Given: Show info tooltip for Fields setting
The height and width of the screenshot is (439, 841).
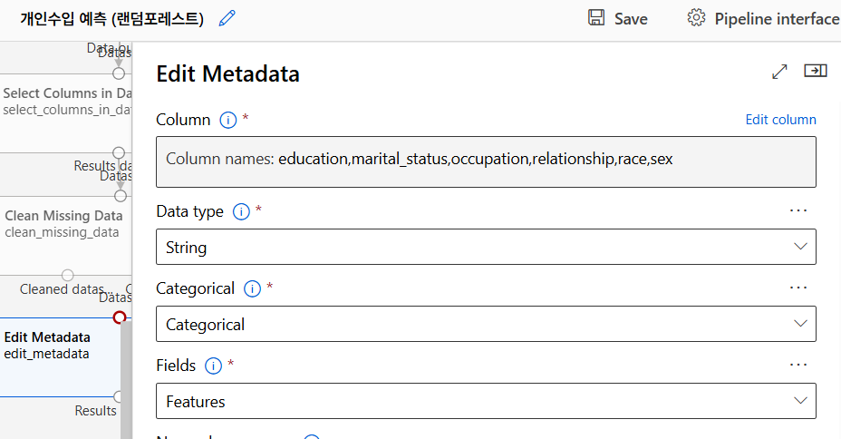Looking at the screenshot, I should pyautogui.click(x=214, y=366).
